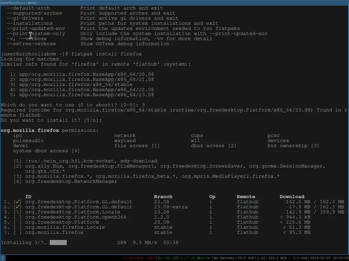Click the 'Download' column header

[292, 197]
